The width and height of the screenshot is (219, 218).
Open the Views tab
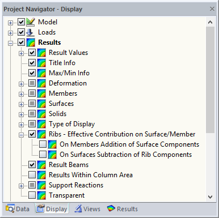[87, 209]
